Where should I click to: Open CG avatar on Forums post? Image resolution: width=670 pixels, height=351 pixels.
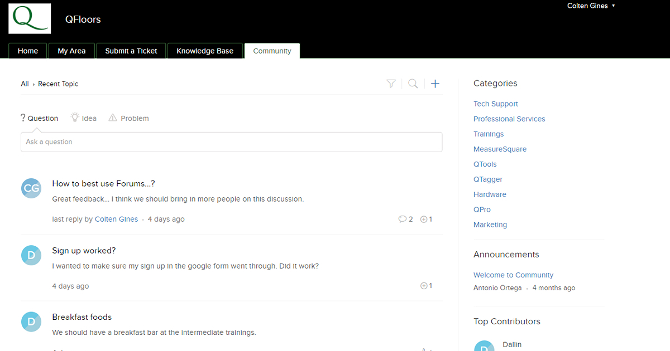(x=31, y=188)
